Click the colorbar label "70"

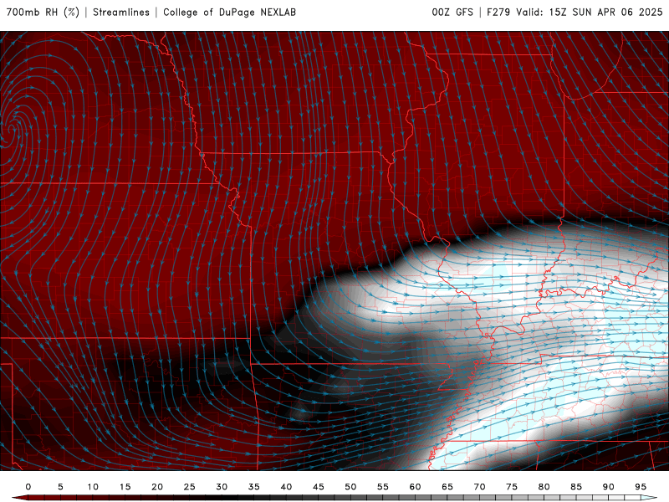[479, 487]
